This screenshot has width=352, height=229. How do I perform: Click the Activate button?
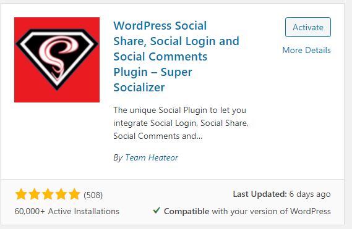tap(308, 27)
